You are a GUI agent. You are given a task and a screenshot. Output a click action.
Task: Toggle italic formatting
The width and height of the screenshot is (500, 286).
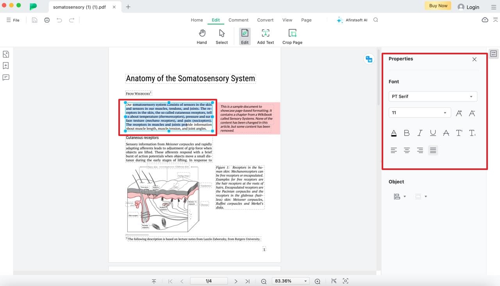tap(420, 133)
